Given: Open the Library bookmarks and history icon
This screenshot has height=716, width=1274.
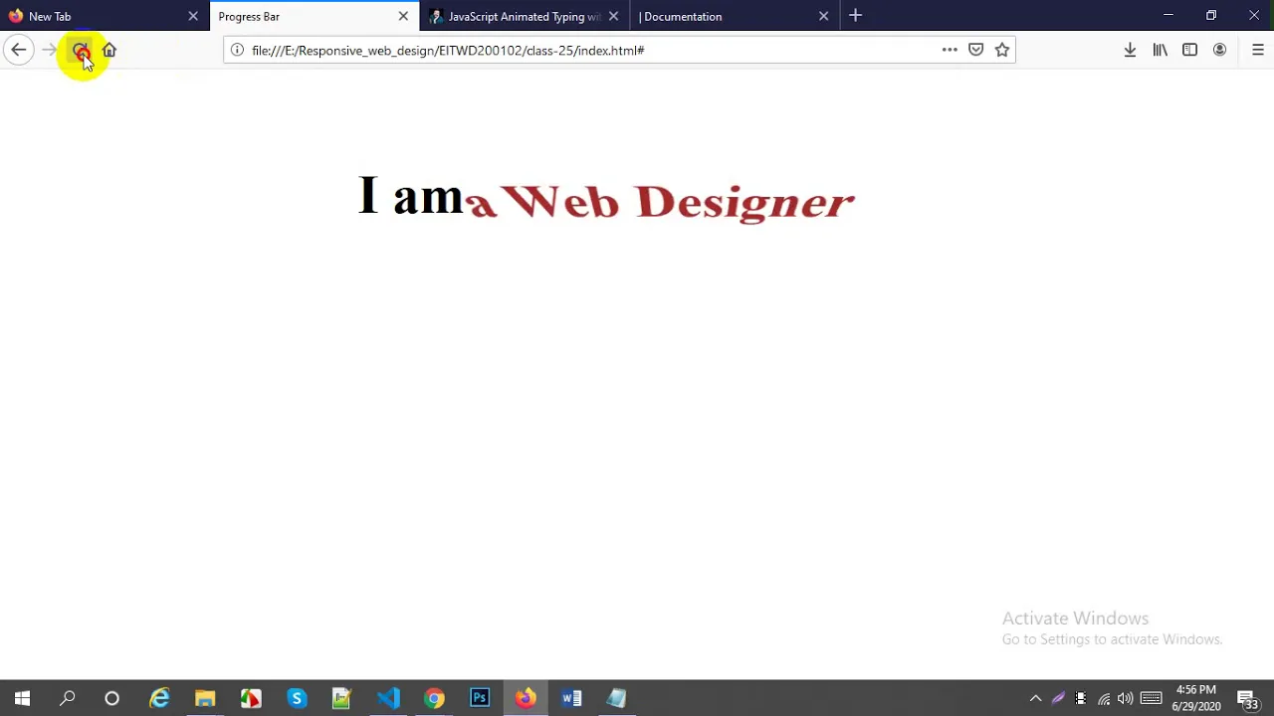Looking at the screenshot, I should click(1160, 50).
